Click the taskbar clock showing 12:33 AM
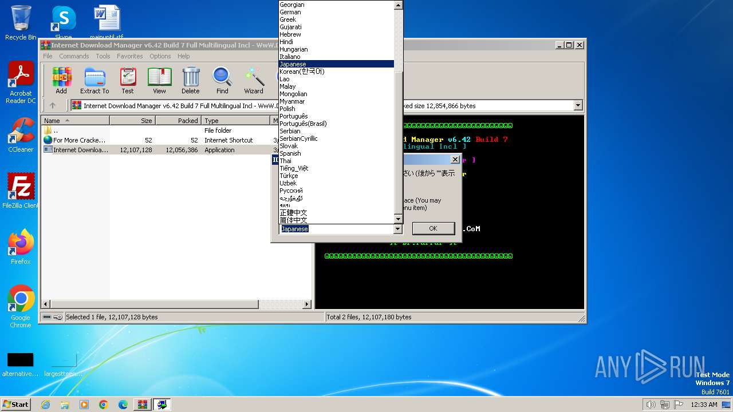The width and height of the screenshot is (733, 412). coord(704,405)
